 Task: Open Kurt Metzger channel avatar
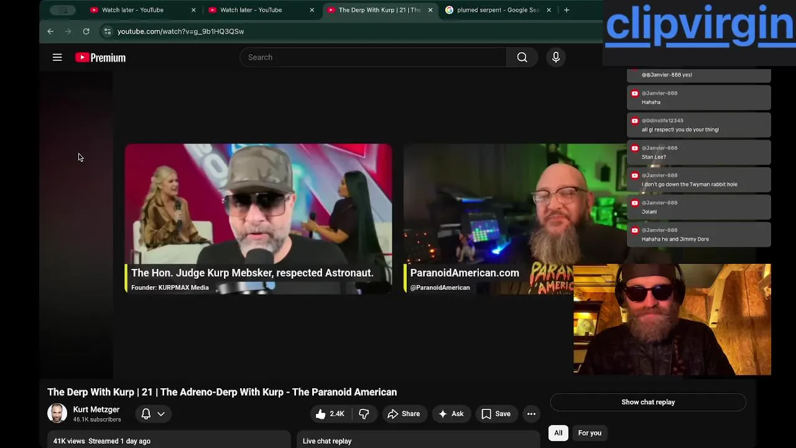pyautogui.click(x=57, y=413)
